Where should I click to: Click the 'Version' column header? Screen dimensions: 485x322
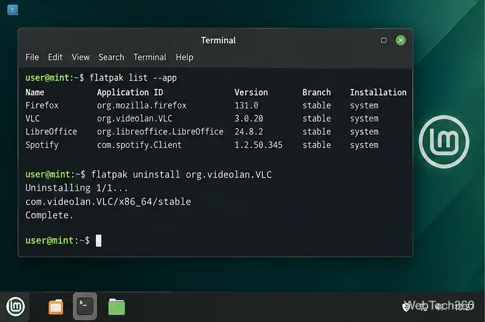coord(251,93)
